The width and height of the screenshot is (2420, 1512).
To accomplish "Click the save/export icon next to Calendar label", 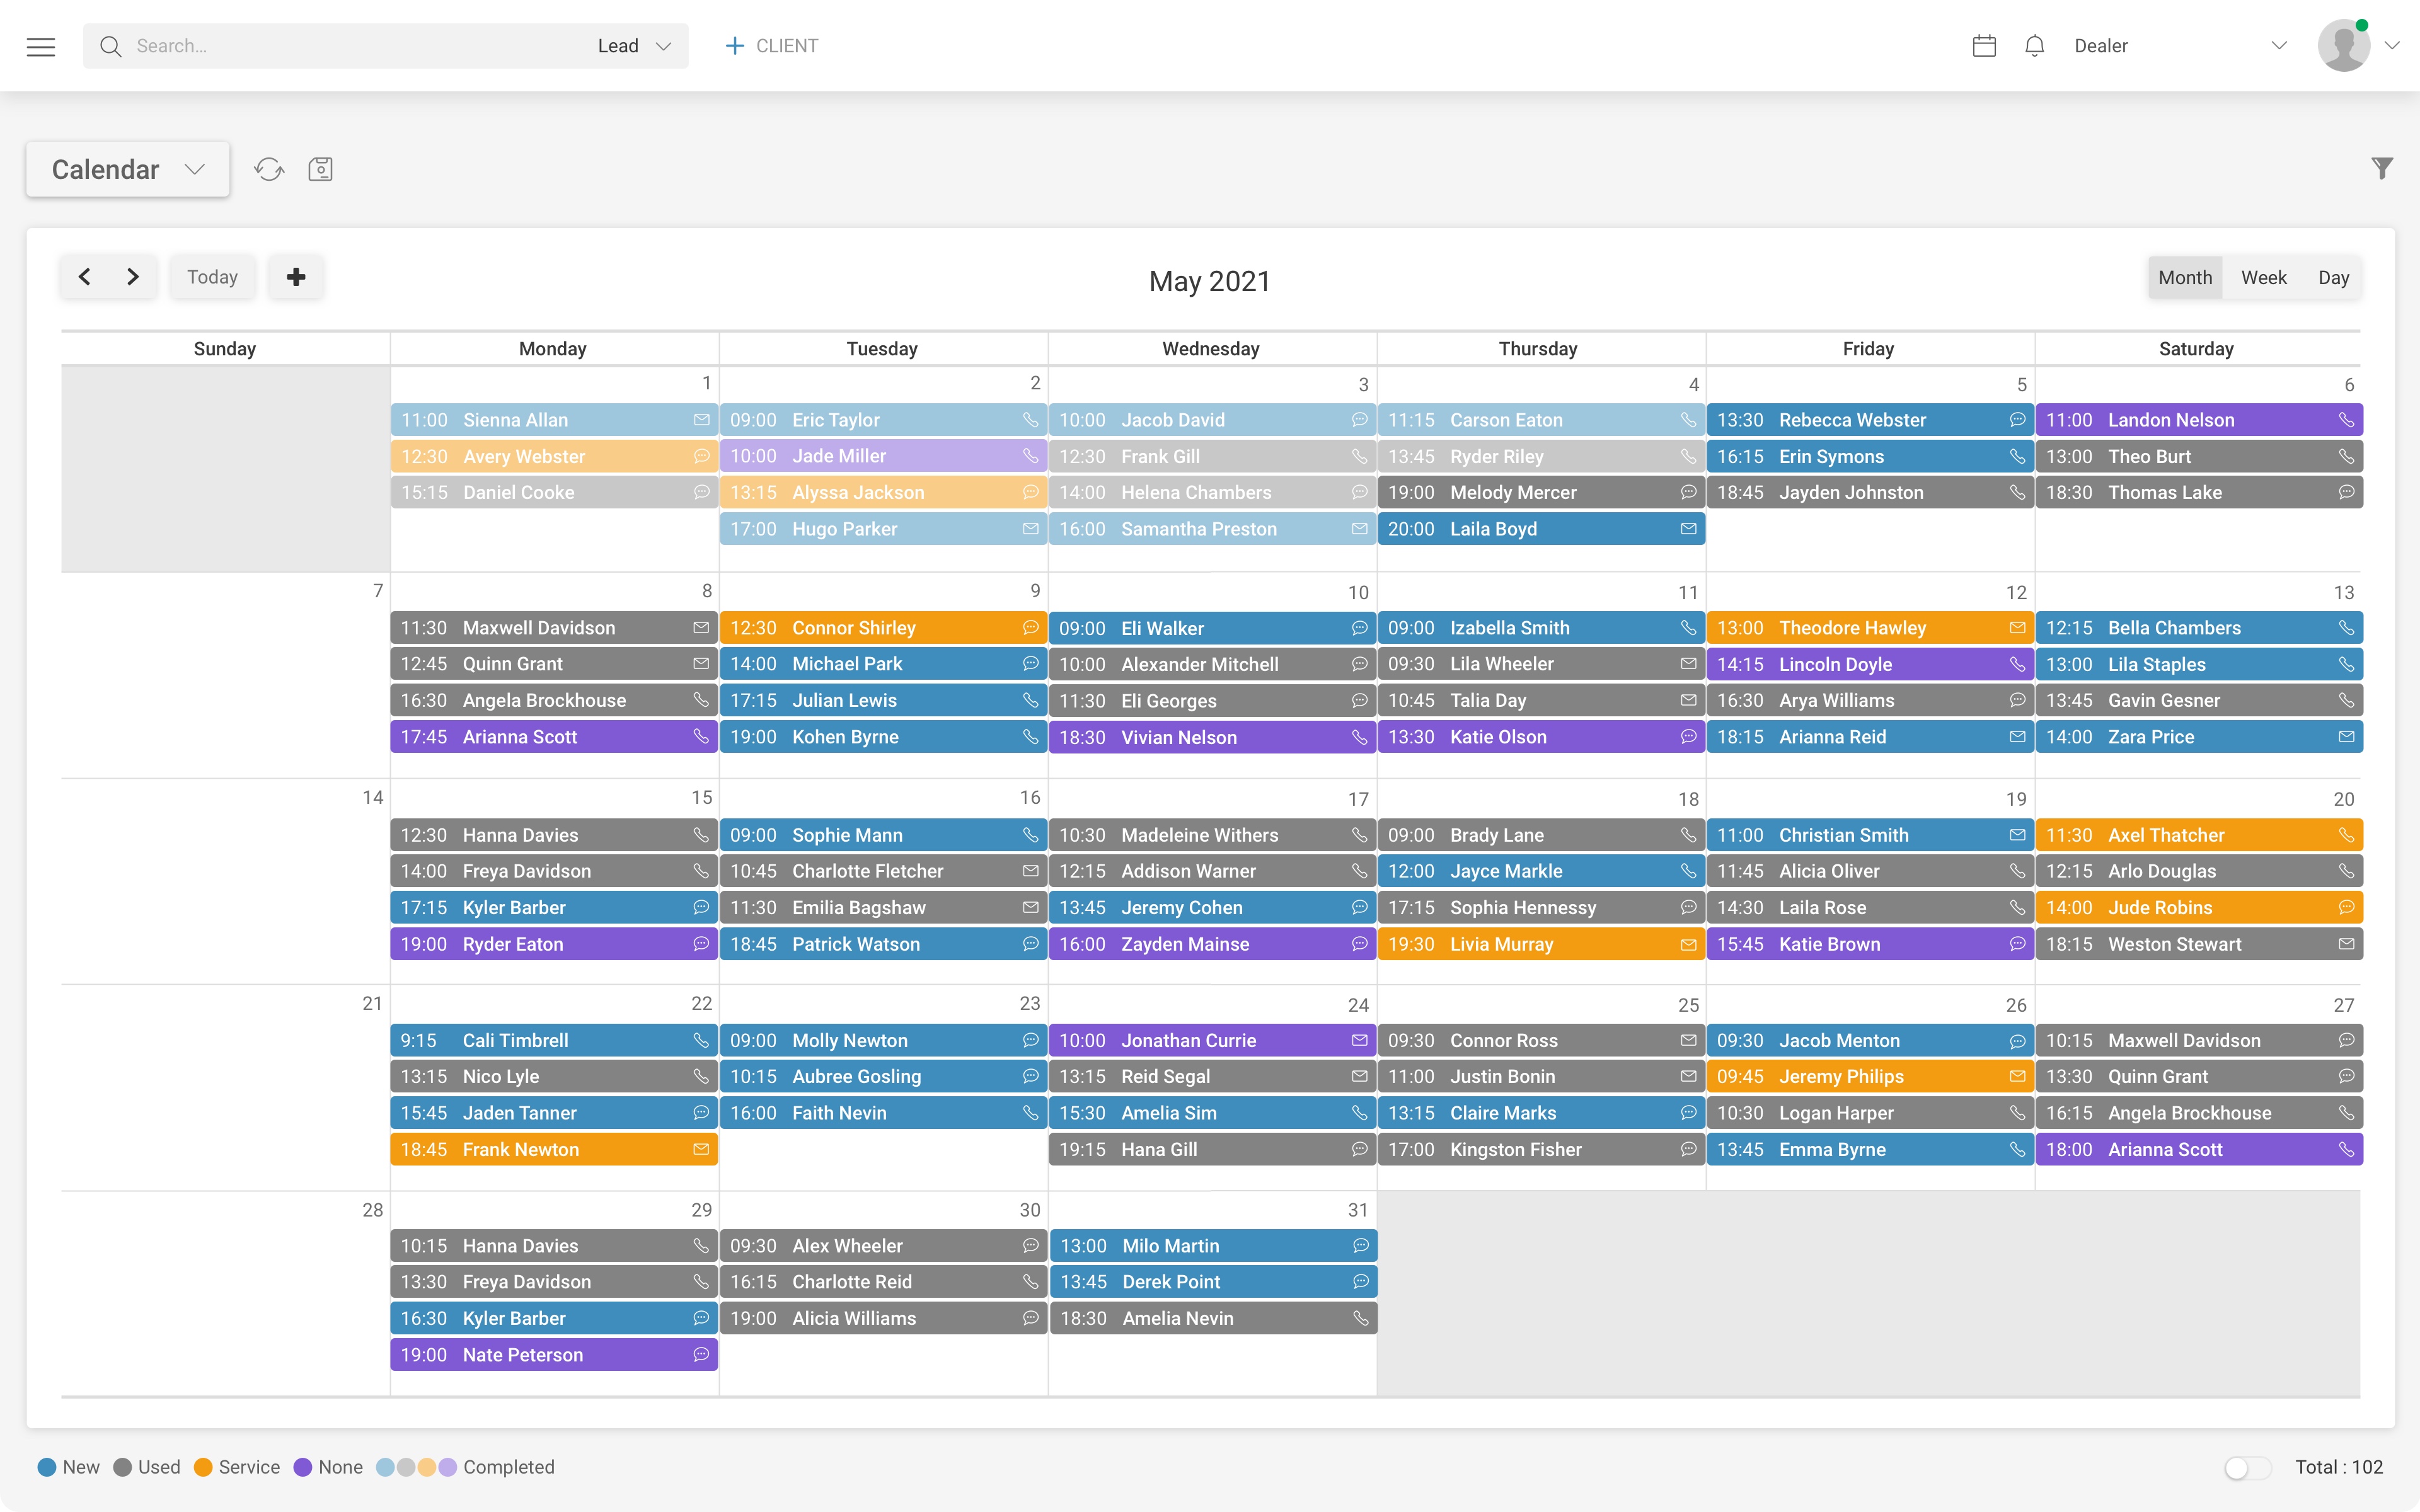I will [321, 169].
